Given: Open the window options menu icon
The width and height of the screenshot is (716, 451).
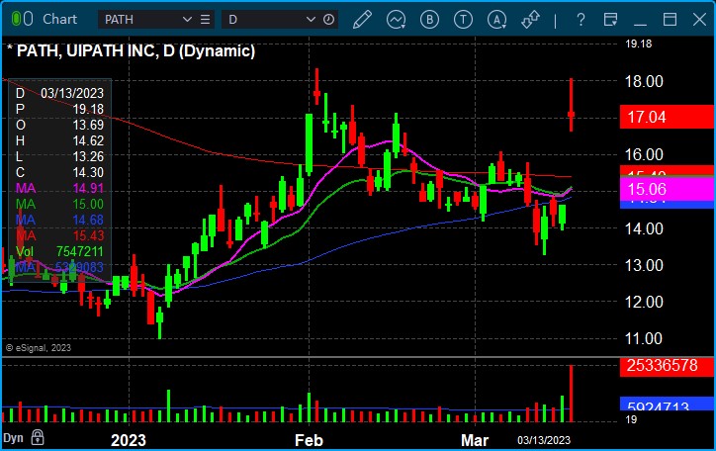Looking at the screenshot, I should coord(610,20).
